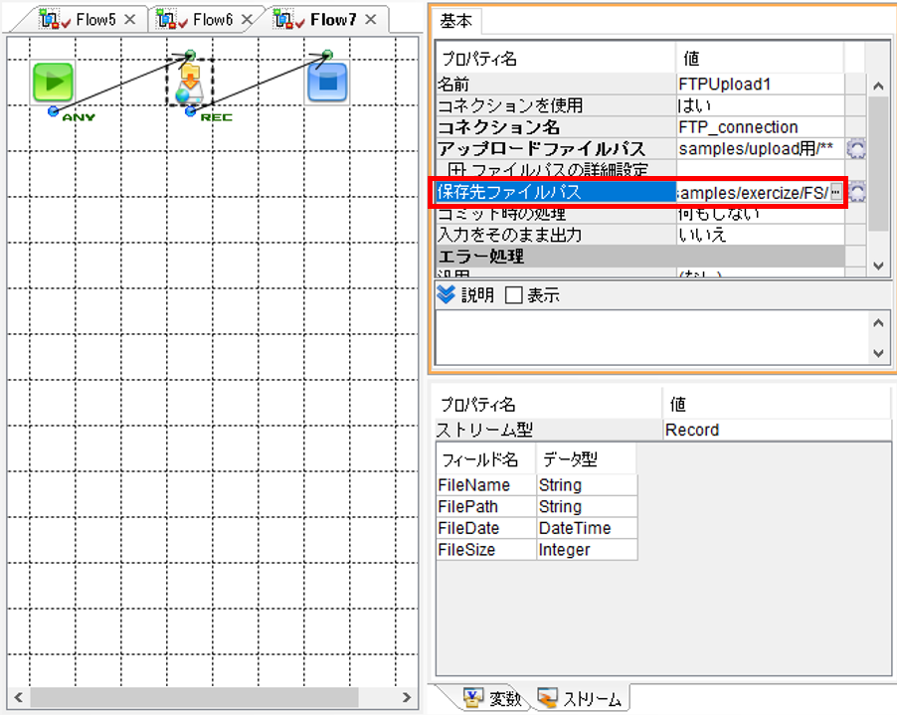This screenshot has width=897, height=715.
Task: Click the コネクション名 value FTP_connection
Action: 761,127
